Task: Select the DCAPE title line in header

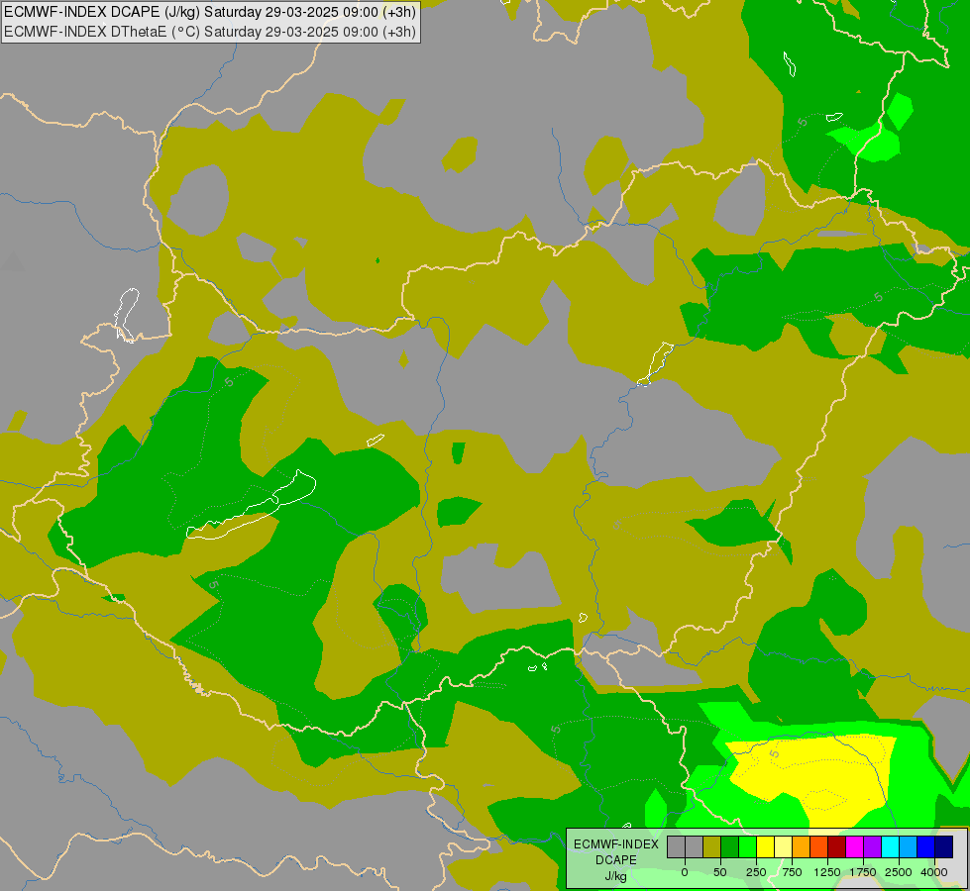Action: pyautogui.click(x=210, y=12)
